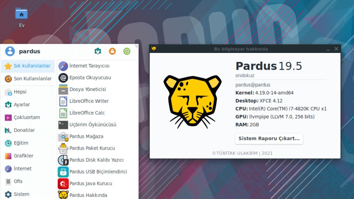Click the CPU Intel Core i7-4820K line
The height and width of the screenshot is (199, 354).
click(x=281, y=109)
